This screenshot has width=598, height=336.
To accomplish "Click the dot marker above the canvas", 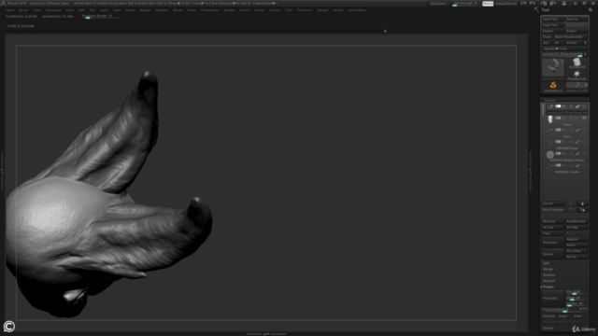I will click(x=385, y=31).
